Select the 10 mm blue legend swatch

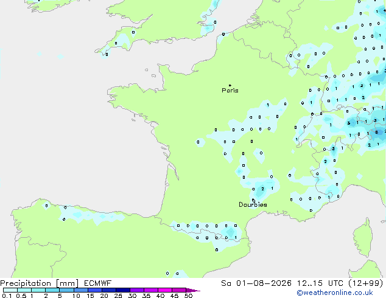click(81, 290)
